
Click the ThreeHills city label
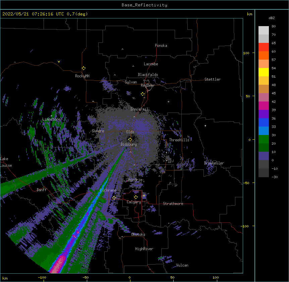(x=179, y=140)
